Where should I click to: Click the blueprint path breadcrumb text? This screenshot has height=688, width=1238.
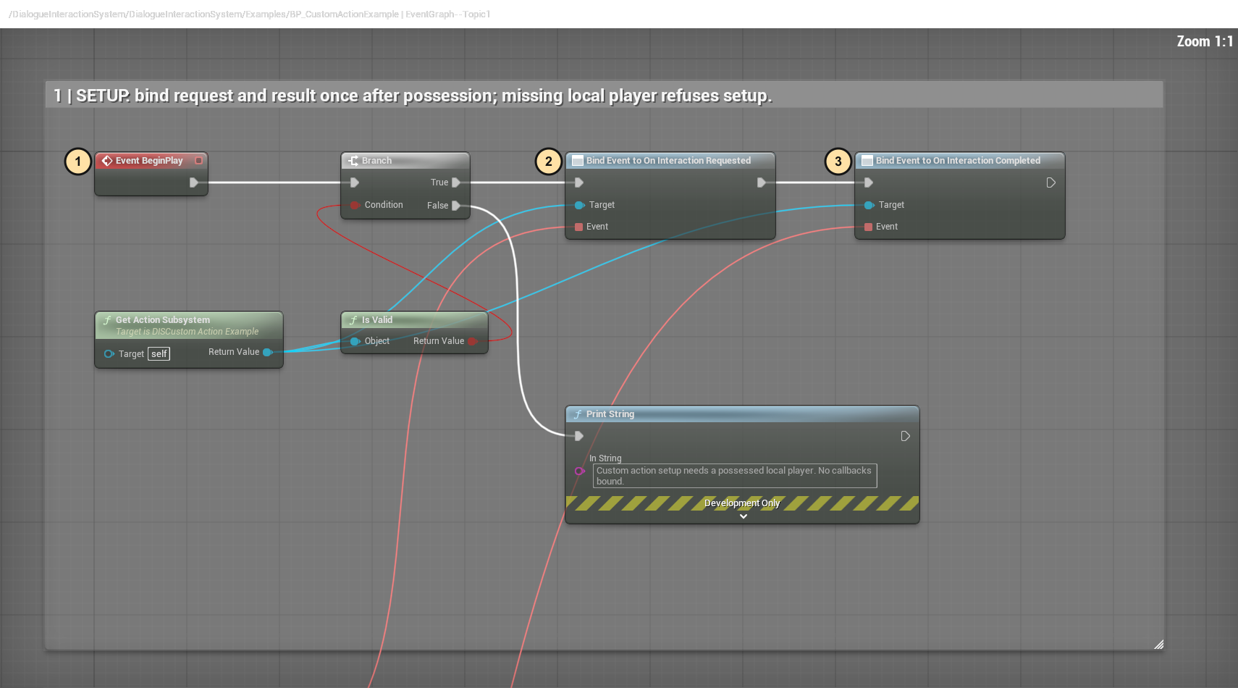[x=250, y=14]
